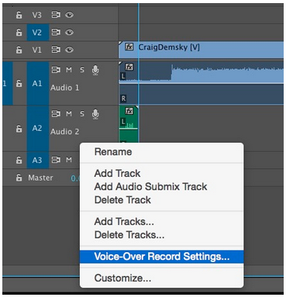Toggle V1 track eye visibility

click(69, 50)
